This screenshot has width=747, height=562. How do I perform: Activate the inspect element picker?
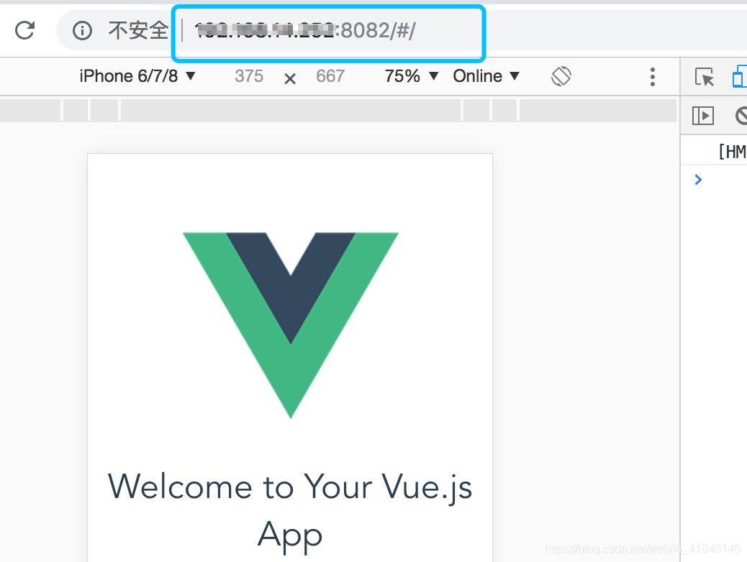[x=704, y=77]
